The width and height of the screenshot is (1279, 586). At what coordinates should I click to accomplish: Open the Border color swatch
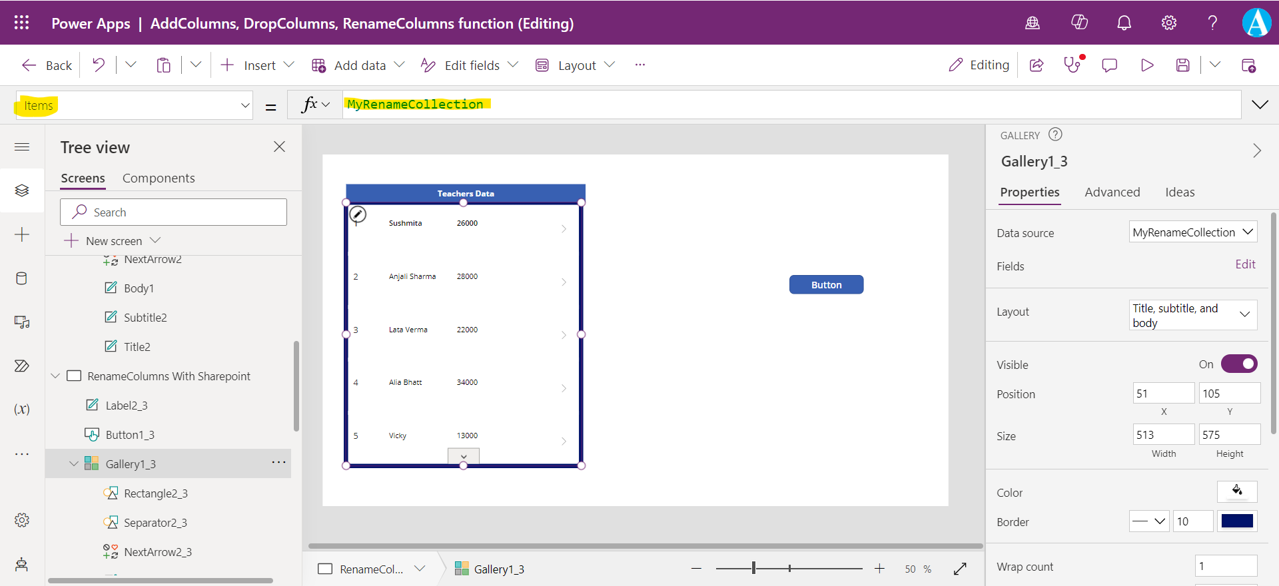click(x=1237, y=521)
